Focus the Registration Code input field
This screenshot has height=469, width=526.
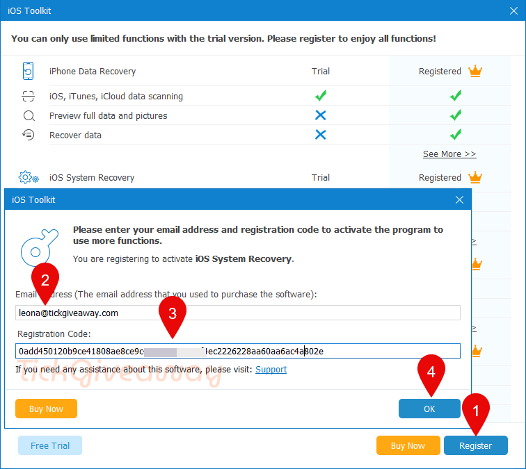coord(238,351)
